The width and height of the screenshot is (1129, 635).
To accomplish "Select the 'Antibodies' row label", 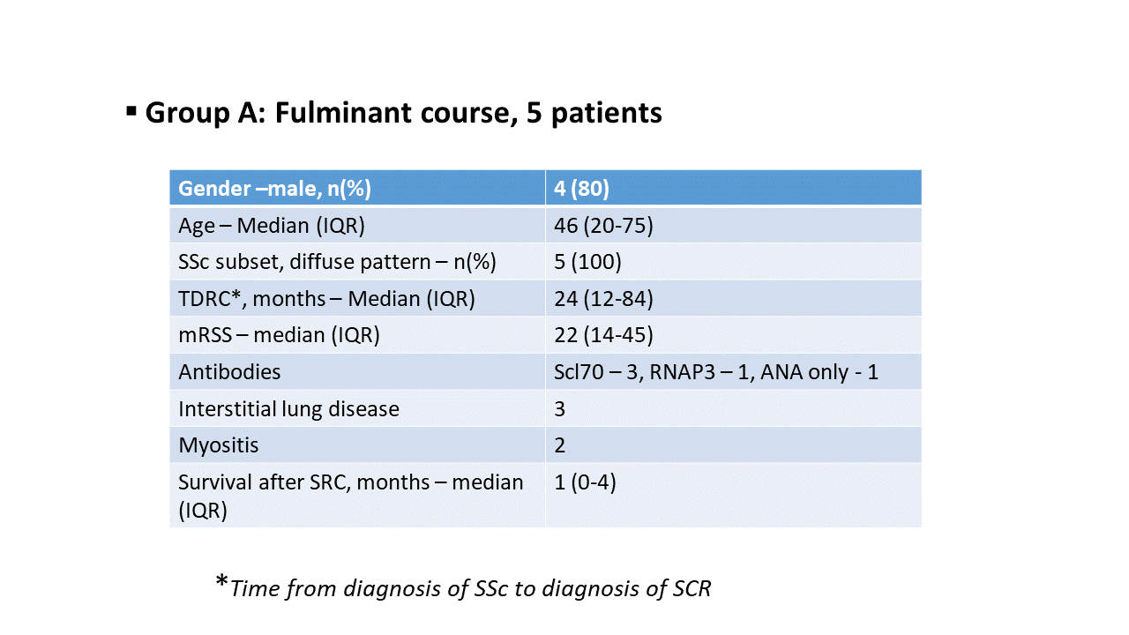I will tap(229, 372).
